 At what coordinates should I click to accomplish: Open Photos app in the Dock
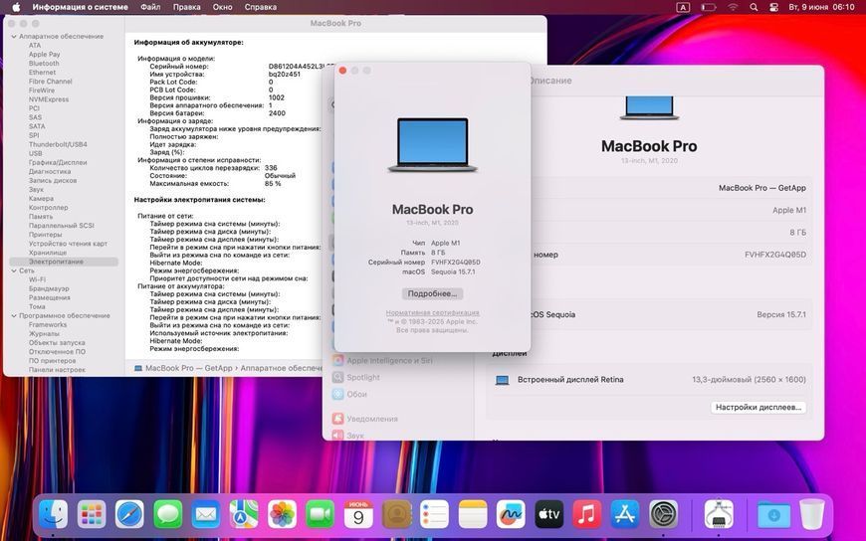(x=283, y=514)
